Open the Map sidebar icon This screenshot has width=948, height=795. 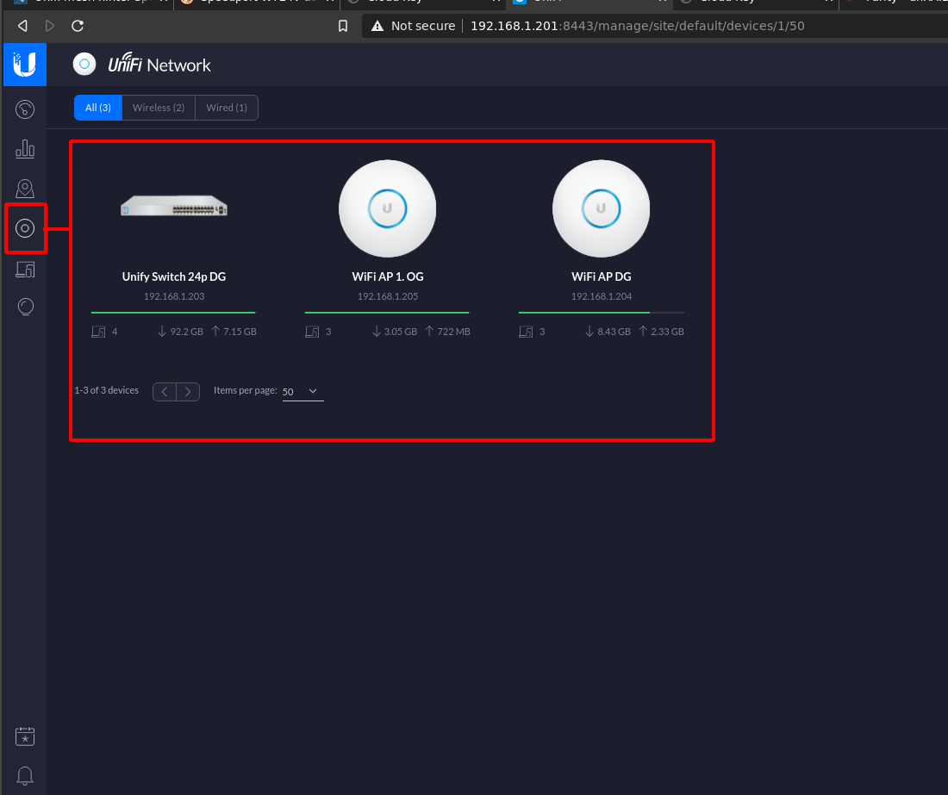tap(25, 189)
